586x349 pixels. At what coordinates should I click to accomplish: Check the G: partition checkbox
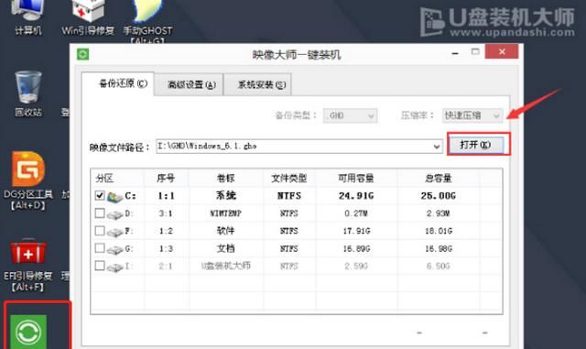pos(100,248)
